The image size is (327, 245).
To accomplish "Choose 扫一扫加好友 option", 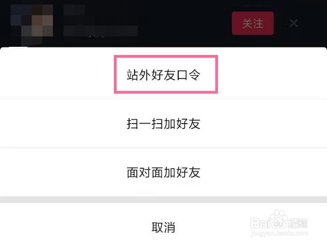I will click(x=163, y=124).
